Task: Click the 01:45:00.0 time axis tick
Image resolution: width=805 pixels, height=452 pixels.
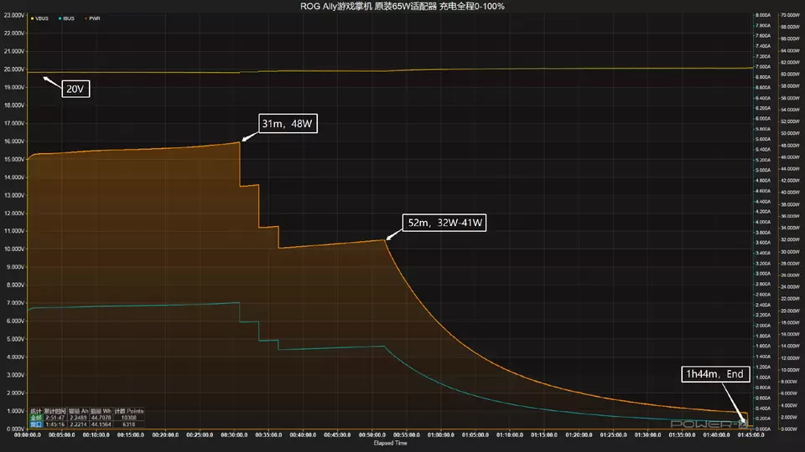Action: (750, 434)
